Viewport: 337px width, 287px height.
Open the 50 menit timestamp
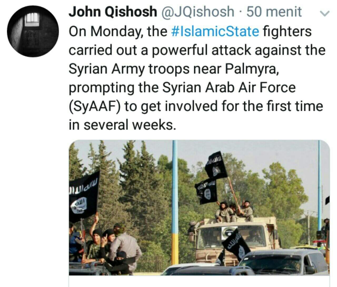click(274, 12)
